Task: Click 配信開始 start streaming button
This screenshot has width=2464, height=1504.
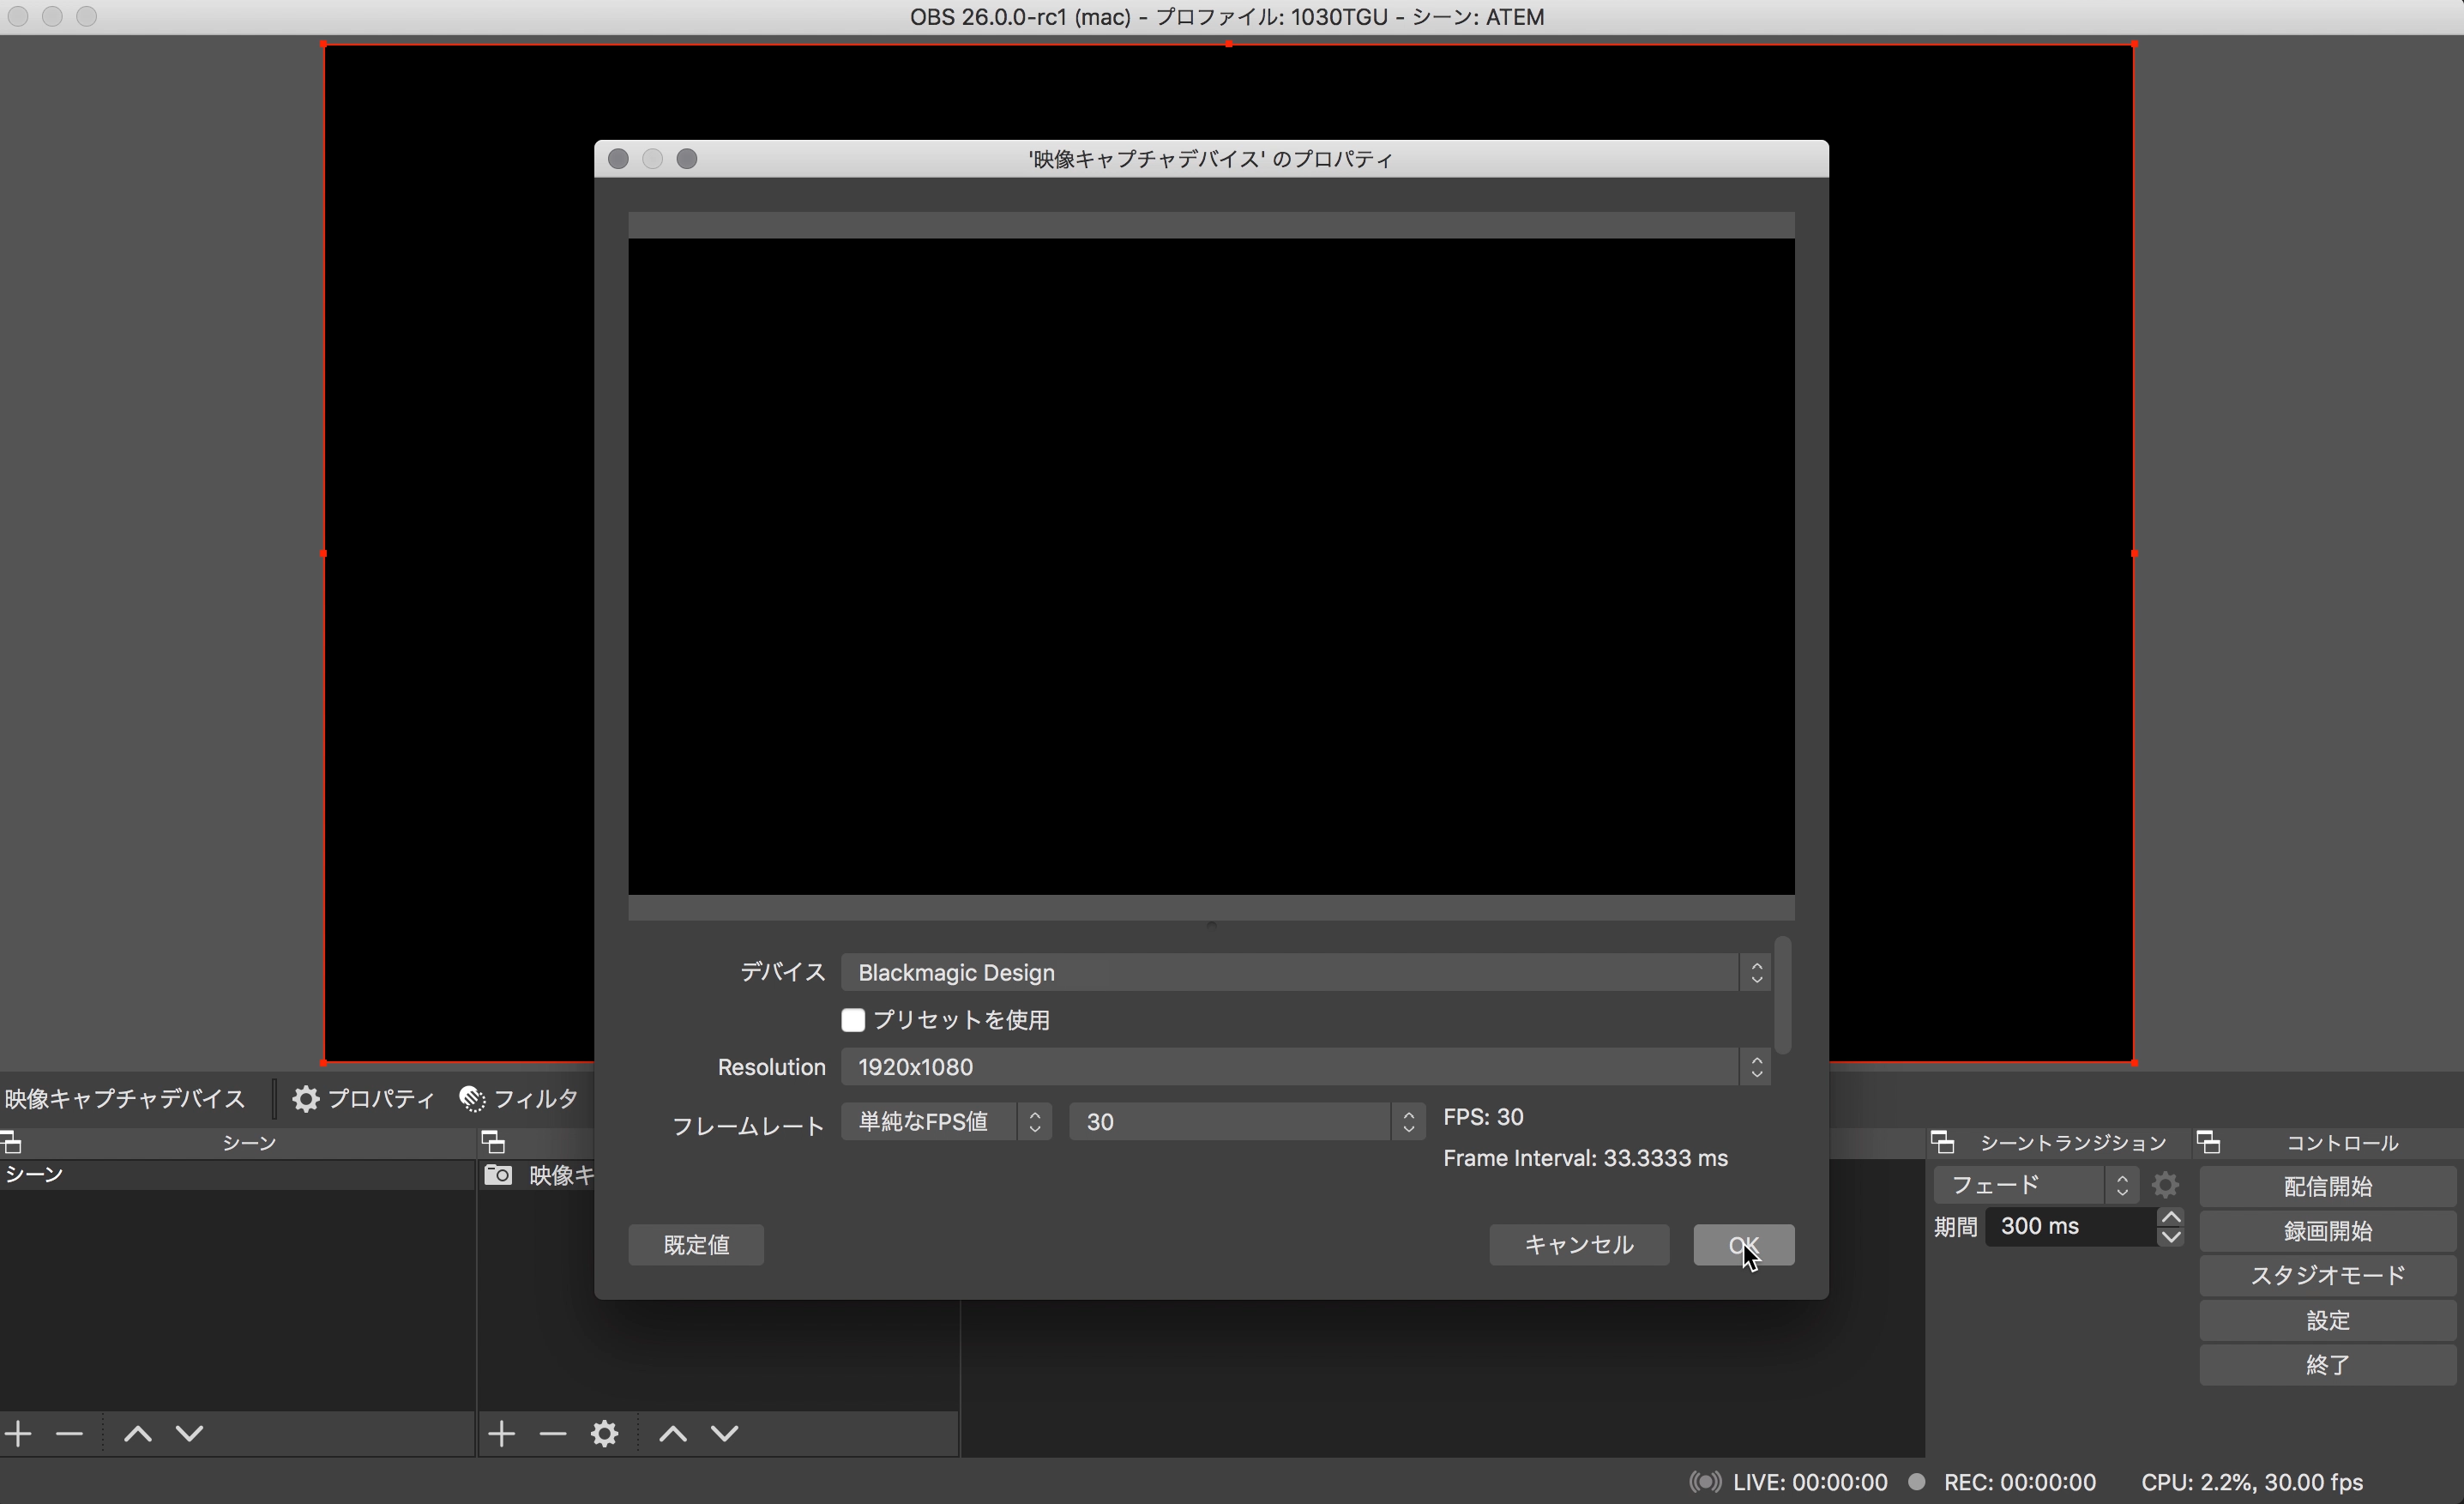Action: pyautogui.click(x=2328, y=1187)
